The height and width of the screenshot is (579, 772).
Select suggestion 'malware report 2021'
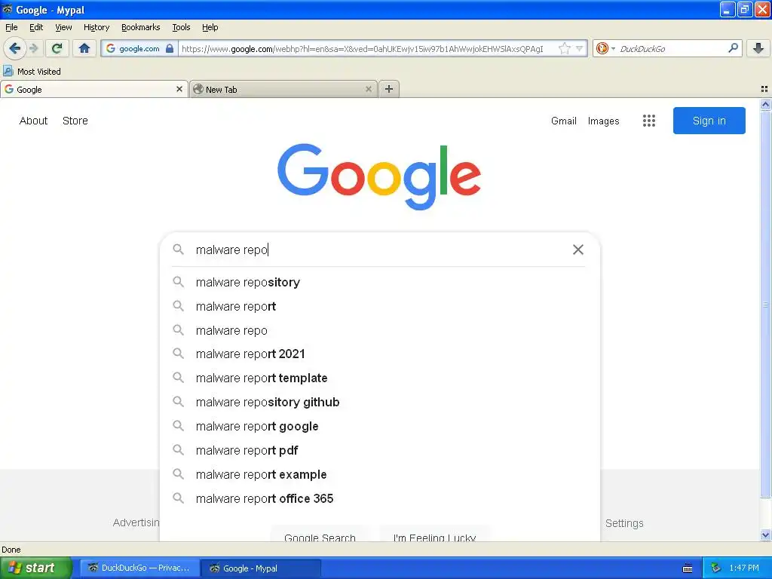[x=380, y=354]
